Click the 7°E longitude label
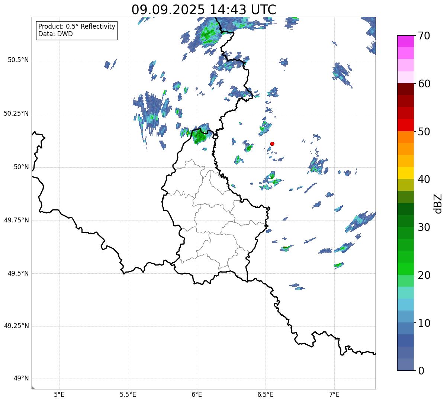The width and height of the screenshot is (447, 402). [334, 394]
